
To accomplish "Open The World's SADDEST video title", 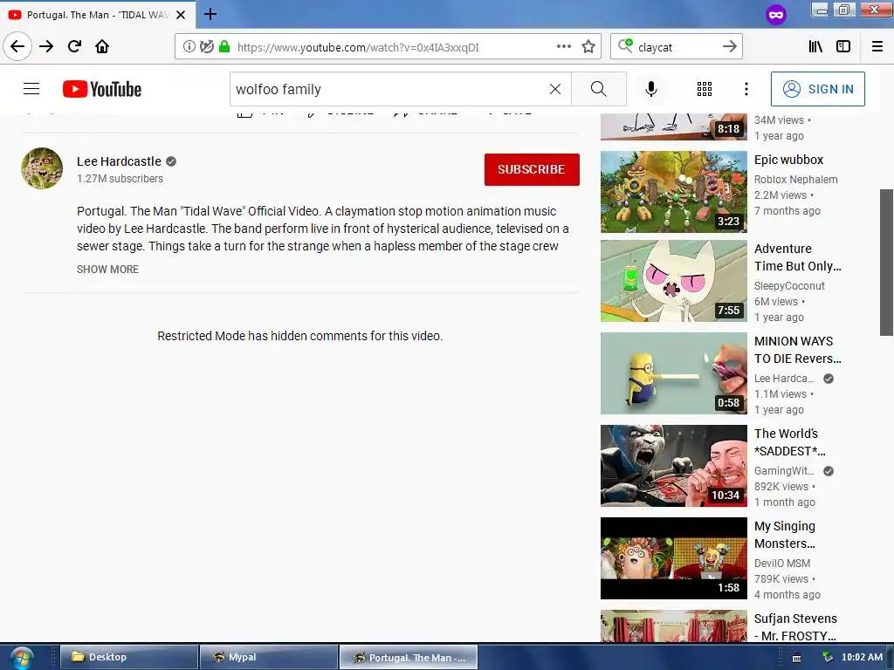I will 789,442.
